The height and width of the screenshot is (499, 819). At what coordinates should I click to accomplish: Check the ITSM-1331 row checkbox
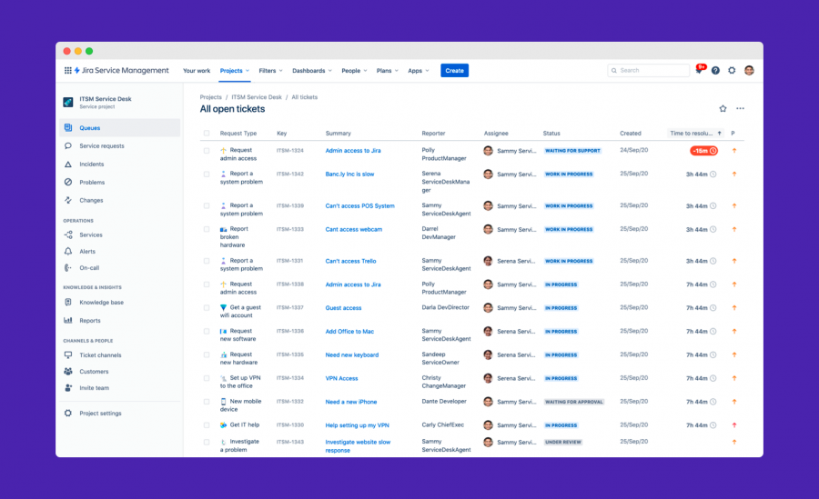point(207,261)
